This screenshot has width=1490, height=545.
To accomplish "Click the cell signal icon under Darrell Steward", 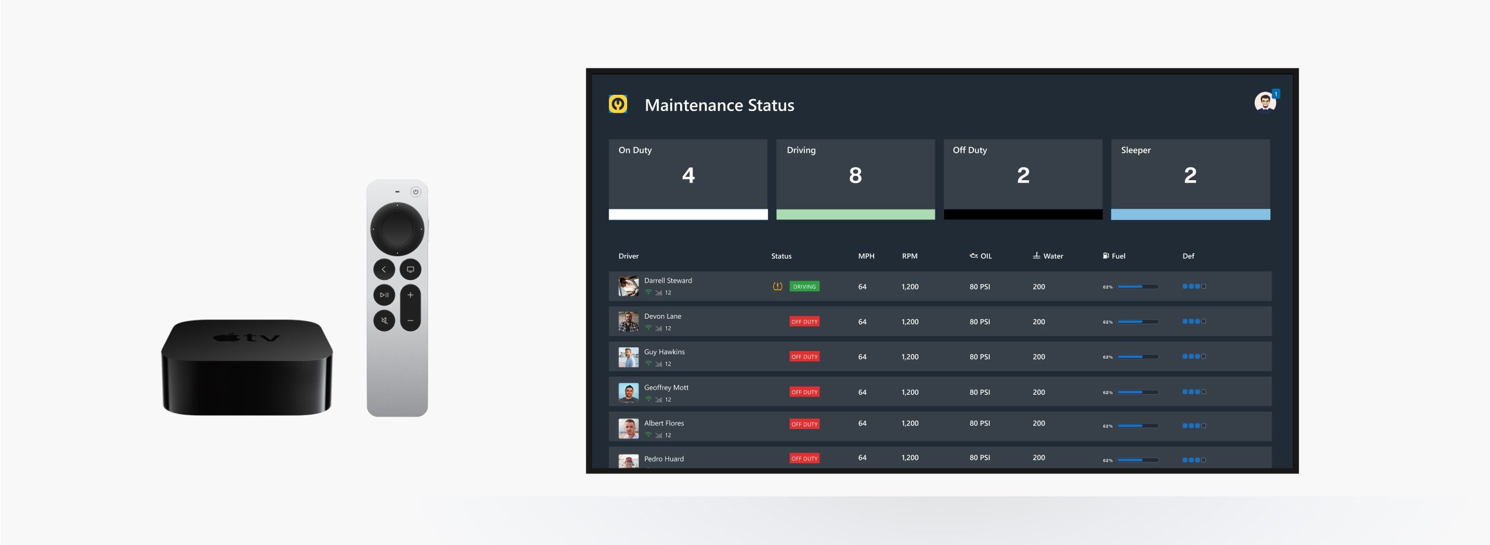I will coord(658,292).
